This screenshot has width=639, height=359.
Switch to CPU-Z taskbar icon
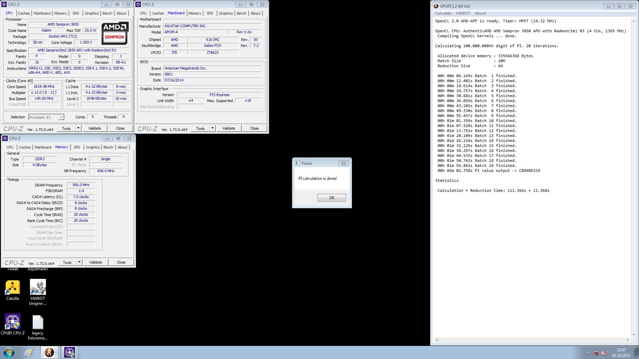[x=70, y=352]
